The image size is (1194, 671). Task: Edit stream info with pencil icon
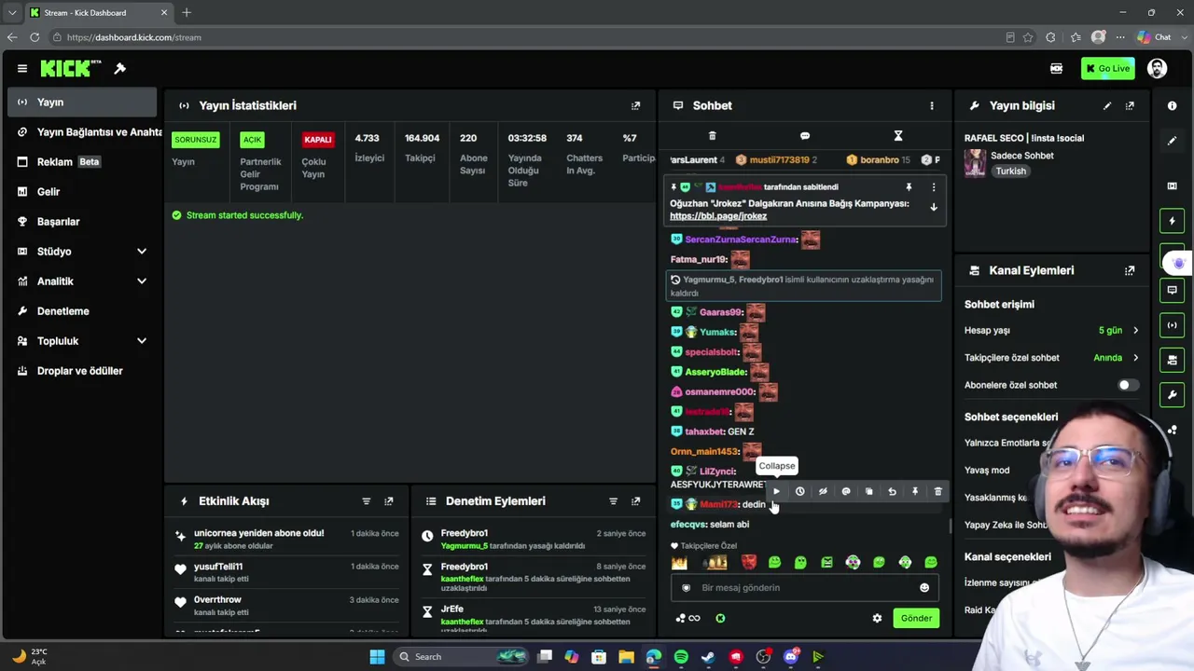(1107, 105)
